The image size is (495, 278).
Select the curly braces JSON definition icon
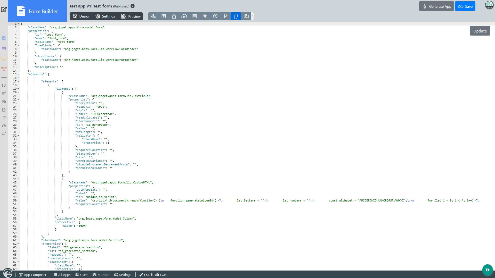[x=236, y=16]
